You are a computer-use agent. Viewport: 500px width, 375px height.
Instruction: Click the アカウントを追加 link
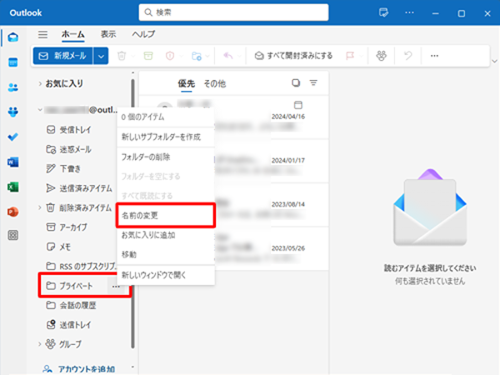point(79,369)
